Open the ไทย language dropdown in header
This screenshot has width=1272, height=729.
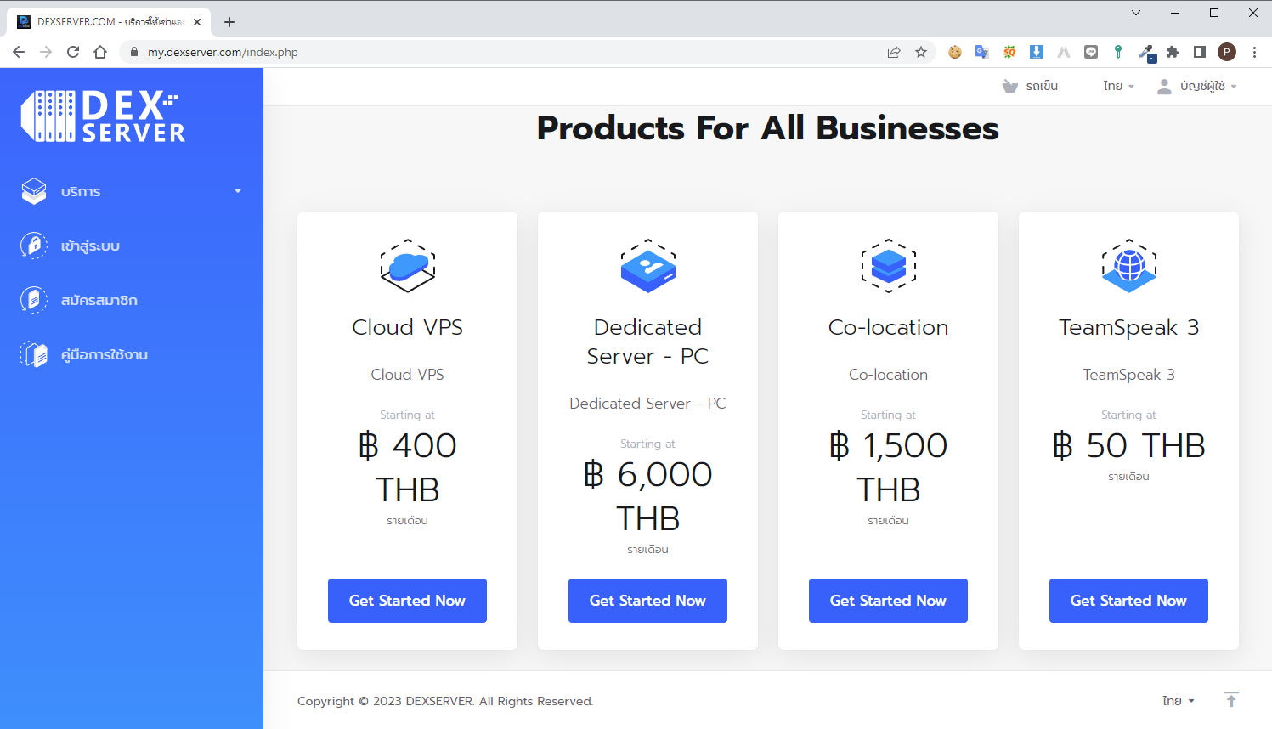click(1118, 86)
